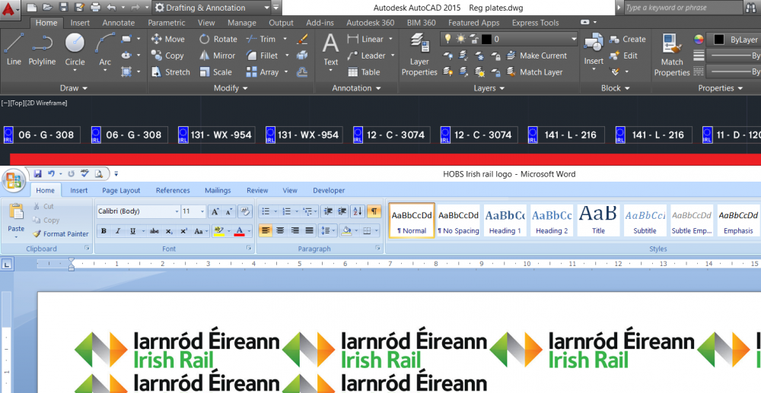Insert a Table in AutoCAD

(364, 72)
